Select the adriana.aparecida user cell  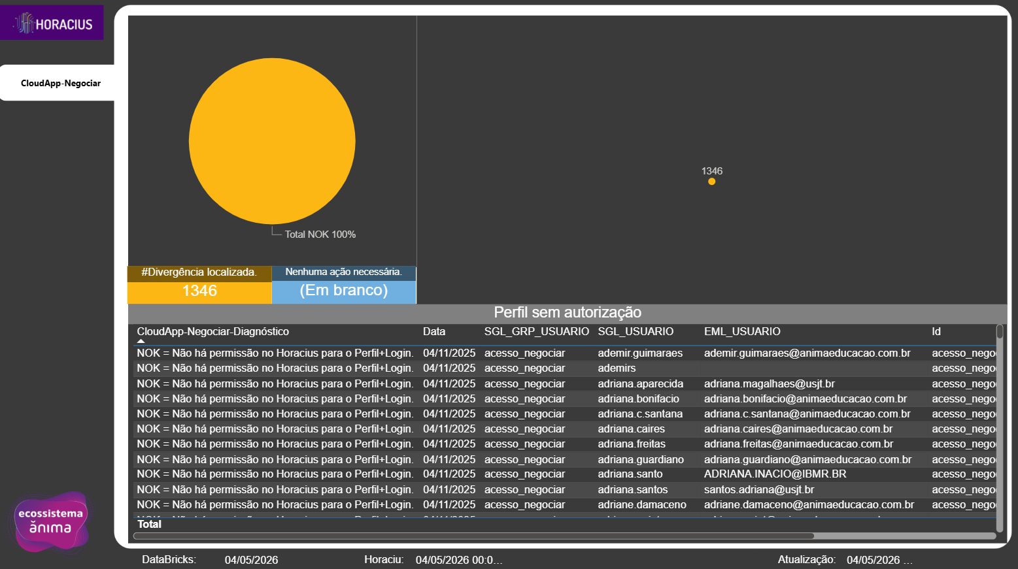641,384
